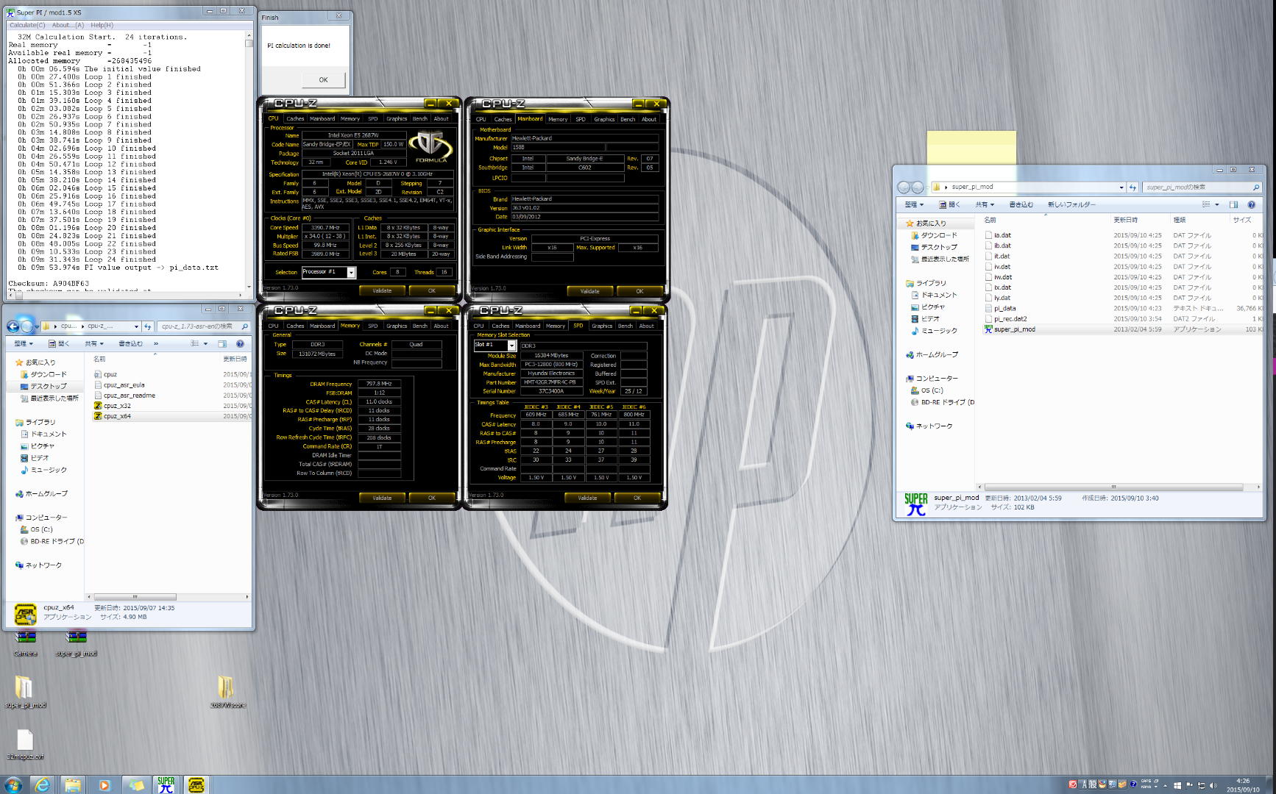Show more toolbar commands chevron in cpu-z explorer

156,343
